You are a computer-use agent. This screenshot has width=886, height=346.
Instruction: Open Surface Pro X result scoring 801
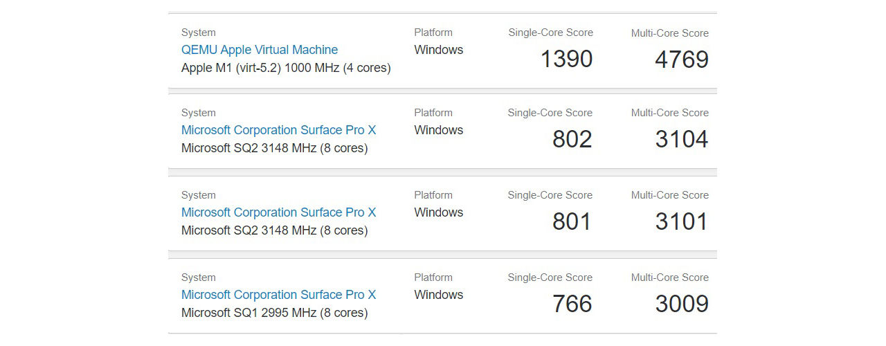click(278, 212)
